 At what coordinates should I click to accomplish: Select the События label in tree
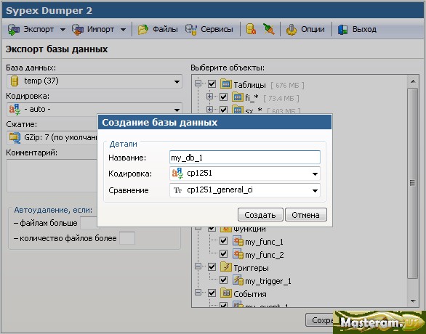click(x=250, y=294)
